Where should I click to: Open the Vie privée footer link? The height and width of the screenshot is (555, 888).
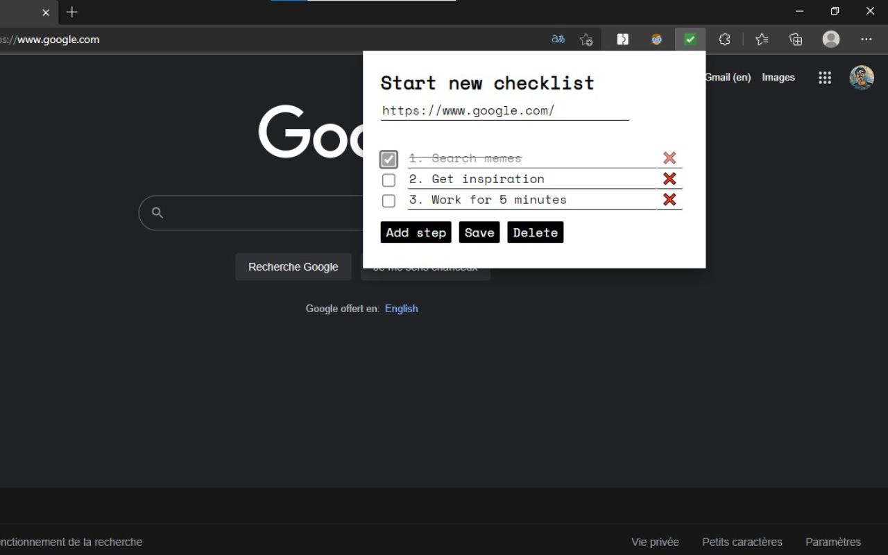tap(655, 543)
